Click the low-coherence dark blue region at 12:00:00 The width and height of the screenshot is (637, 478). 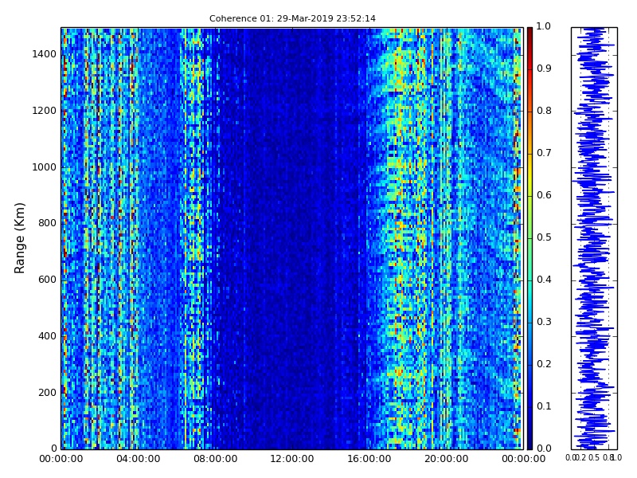pos(292,238)
